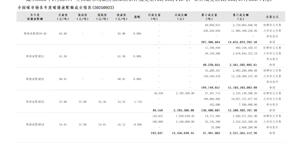
Task: Select the daily amount subtotal 13,456,639.45
Action: coord(183,133)
